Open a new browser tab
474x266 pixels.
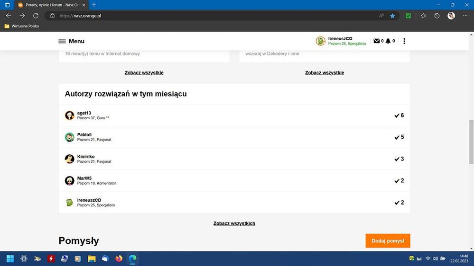(x=94, y=5)
